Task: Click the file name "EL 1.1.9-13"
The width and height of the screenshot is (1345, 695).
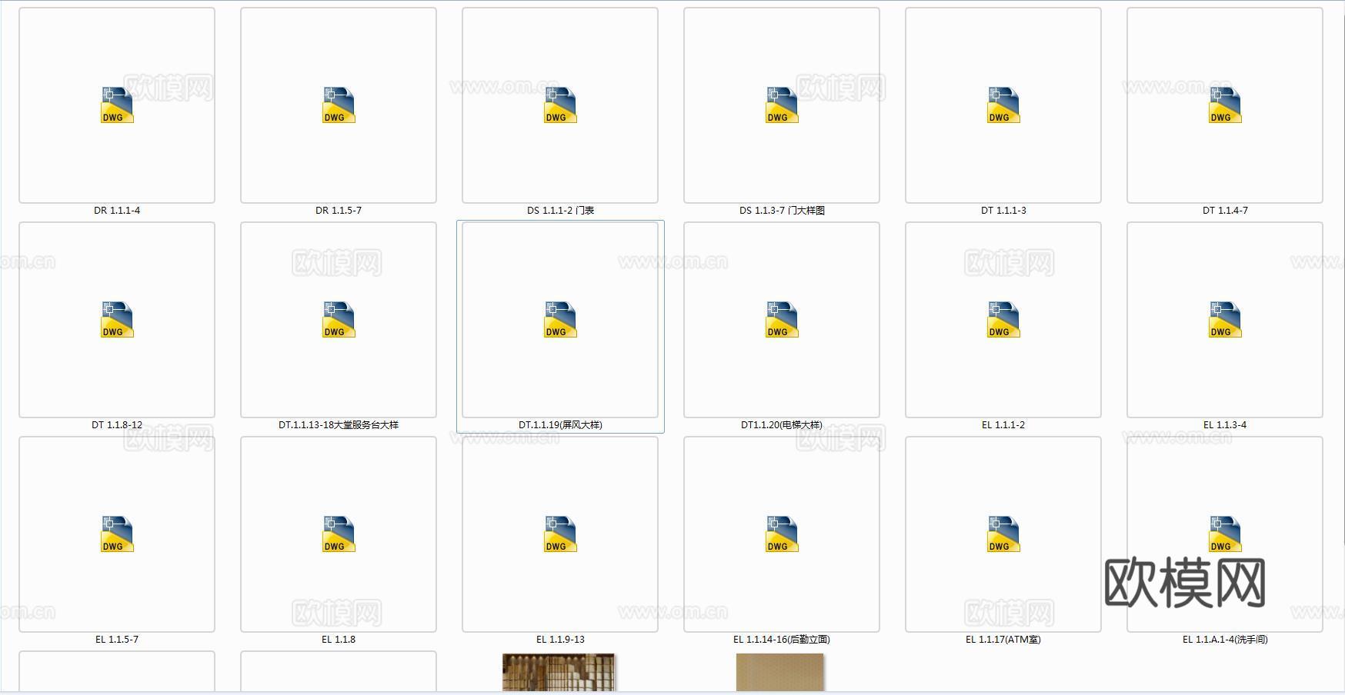Action: (560, 640)
